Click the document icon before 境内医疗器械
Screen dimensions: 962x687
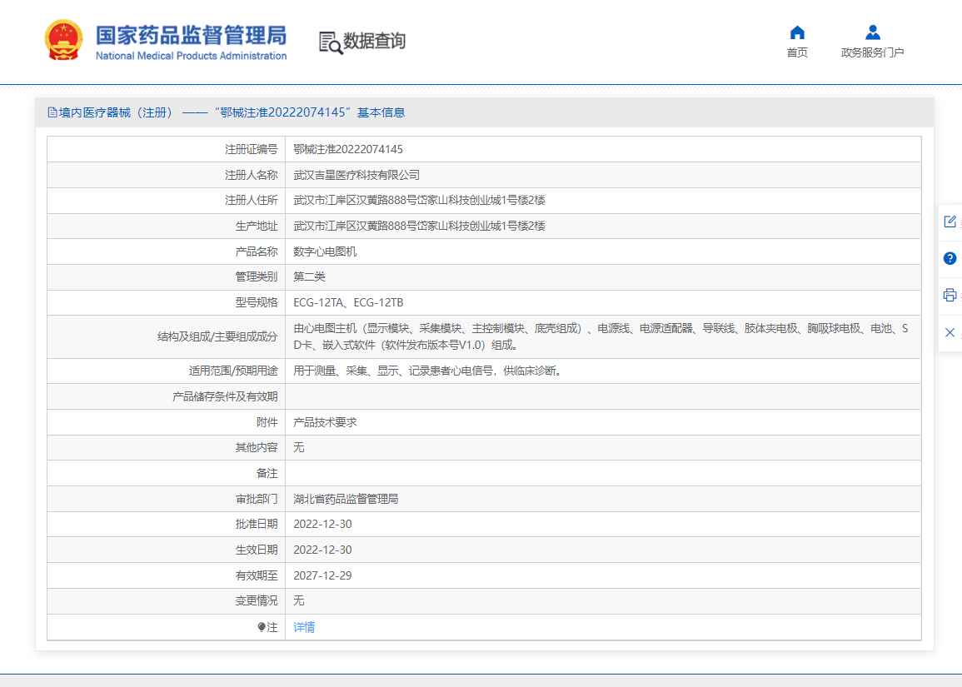point(52,112)
